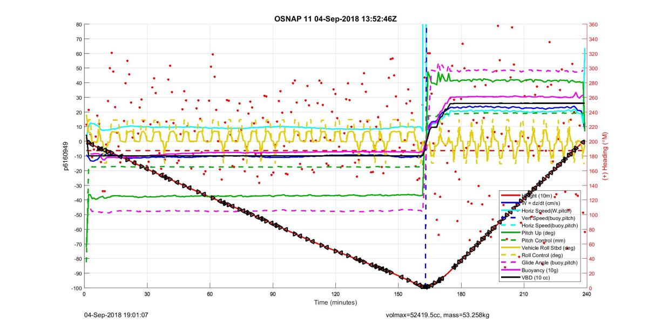Image resolution: width=648 pixels, height=324 pixels.
Task: Click Time axis tick label 90
Action: click(x=273, y=294)
